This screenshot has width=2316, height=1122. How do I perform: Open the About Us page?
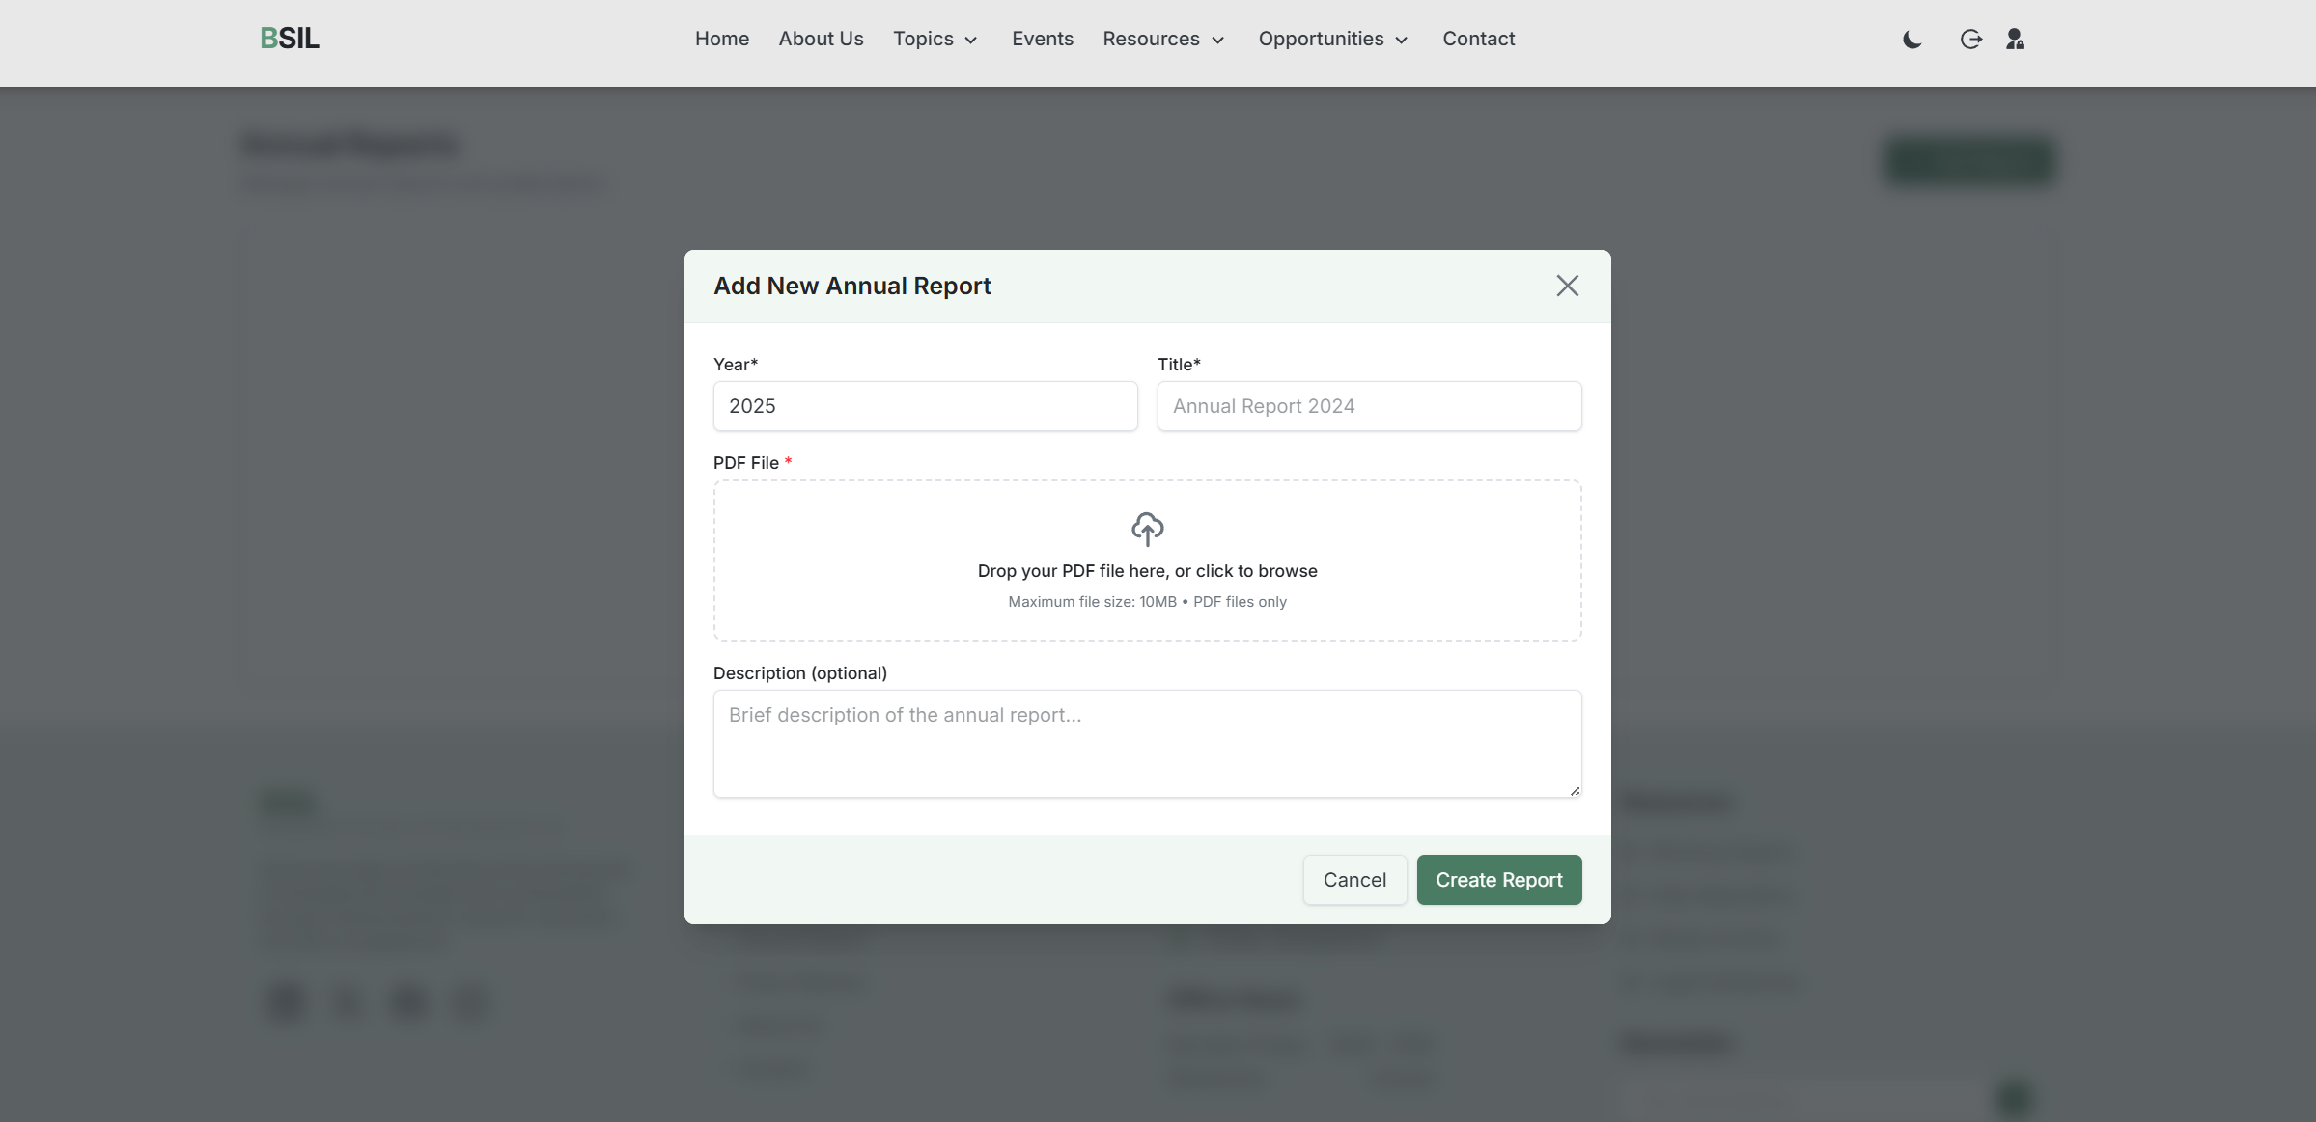(821, 40)
